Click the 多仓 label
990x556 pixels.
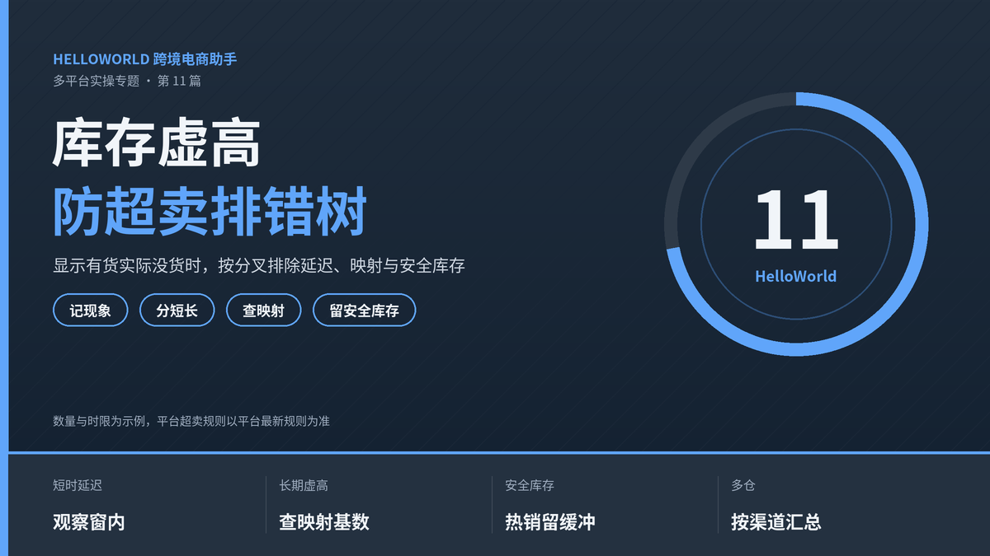(743, 486)
